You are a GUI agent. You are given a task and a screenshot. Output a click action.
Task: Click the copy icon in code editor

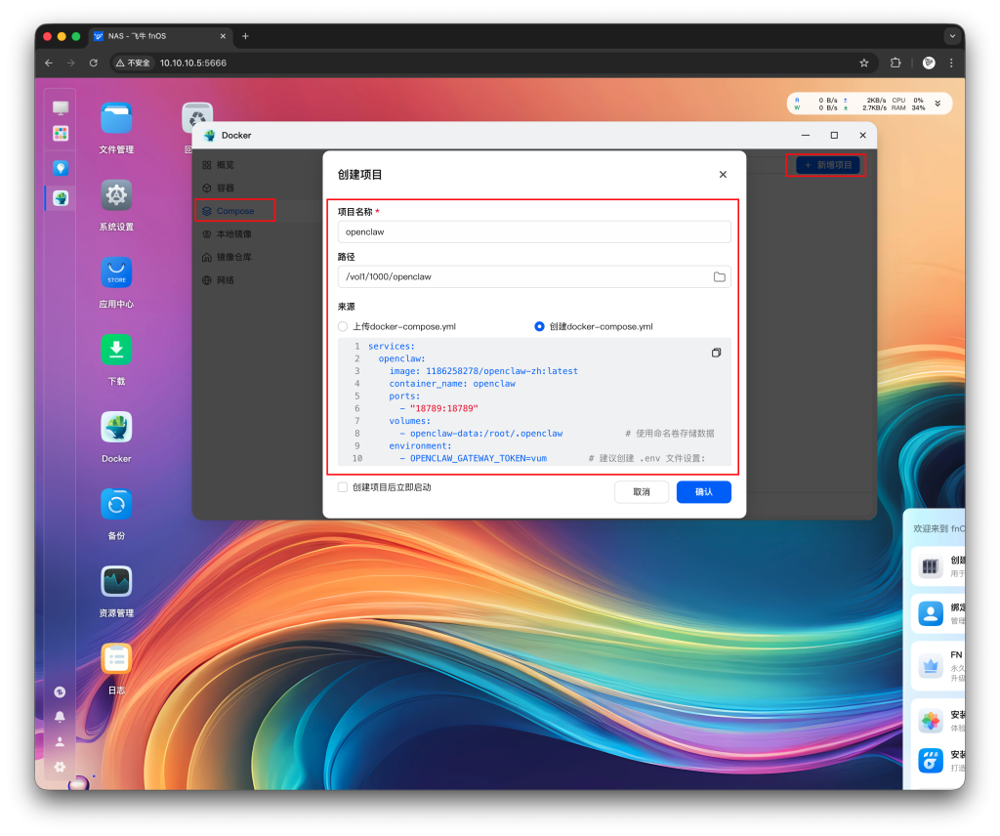(716, 353)
